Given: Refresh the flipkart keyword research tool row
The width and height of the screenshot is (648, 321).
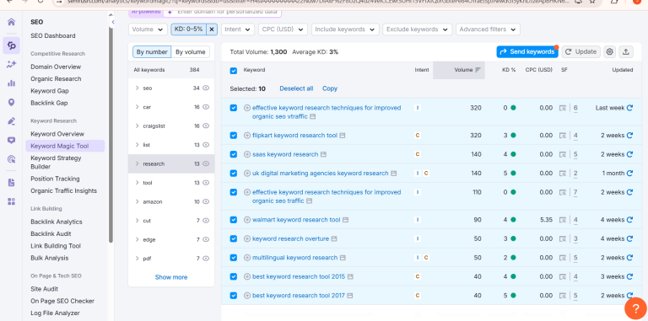Looking at the screenshot, I should pyautogui.click(x=629, y=136).
